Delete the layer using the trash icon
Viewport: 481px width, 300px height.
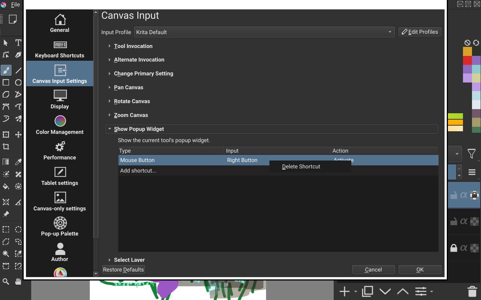[x=472, y=291]
